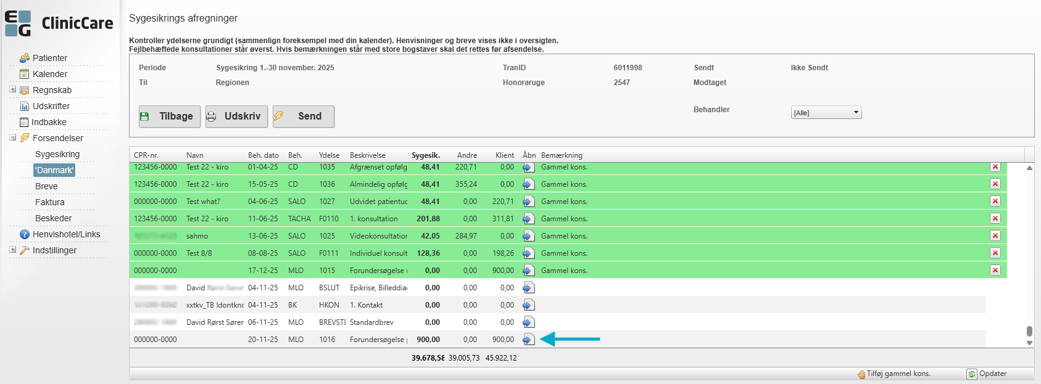The width and height of the screenshot is (1041, 384).
Task: Open the Epikrise BSLUT row
Action: [x=528, y=288]
